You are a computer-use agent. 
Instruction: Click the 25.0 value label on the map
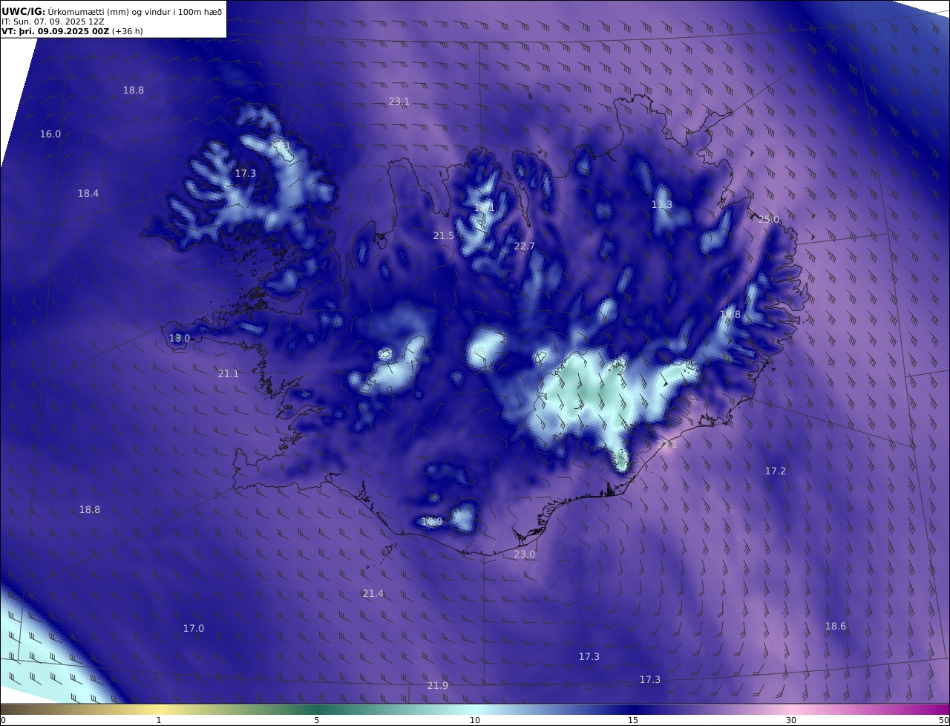[x=769, y=220]
